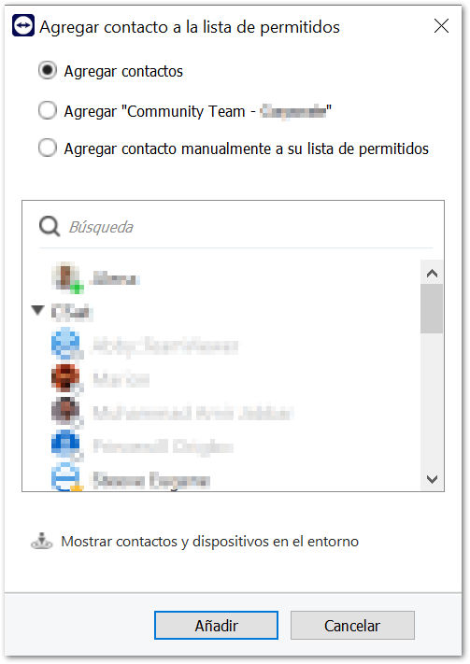
Task: Open "Mostrar contactos y dispositivos en el entorno"
Action: coord(210,542)
